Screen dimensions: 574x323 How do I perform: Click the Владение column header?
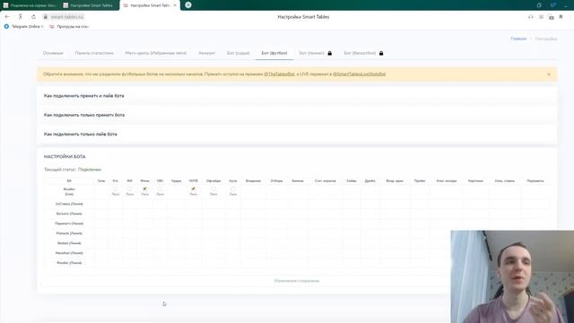[253, 181]
